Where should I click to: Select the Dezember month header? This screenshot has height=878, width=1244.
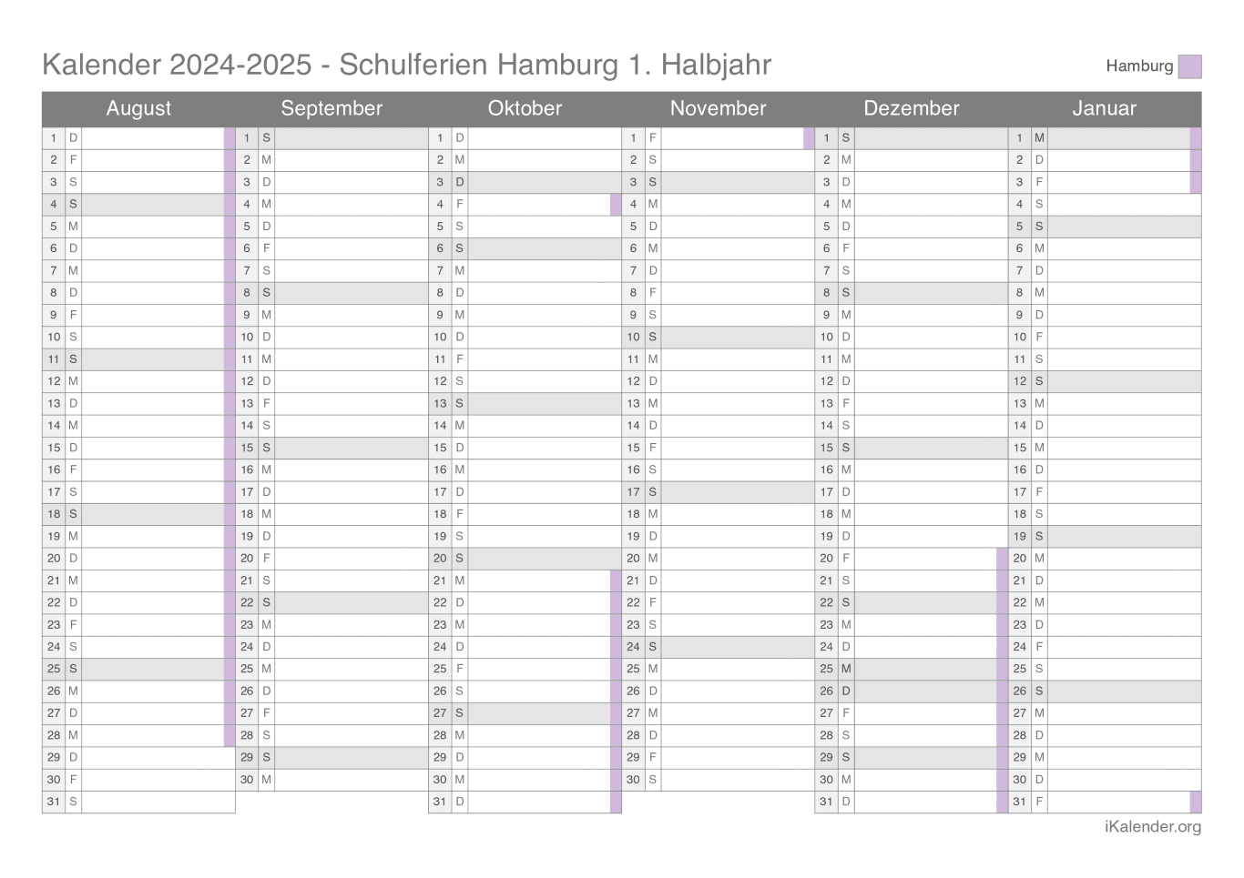coord(911,108)
